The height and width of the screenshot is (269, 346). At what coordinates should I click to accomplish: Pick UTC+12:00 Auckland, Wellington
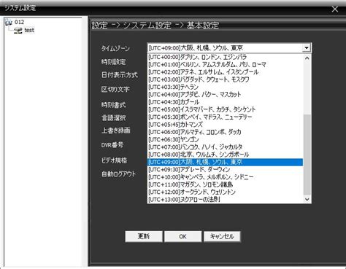tap(225, 192)
